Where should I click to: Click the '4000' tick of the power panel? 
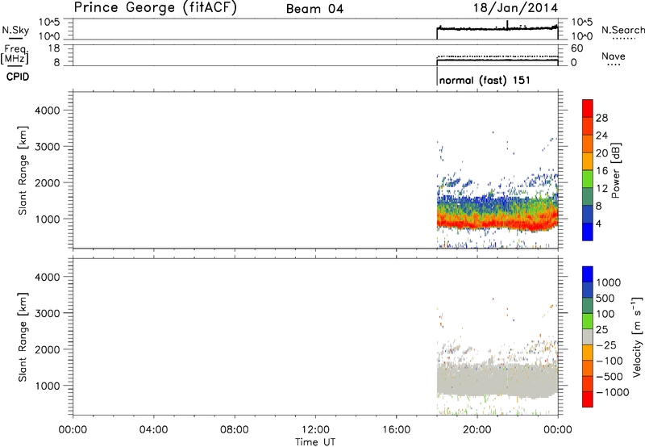(48, 111)
